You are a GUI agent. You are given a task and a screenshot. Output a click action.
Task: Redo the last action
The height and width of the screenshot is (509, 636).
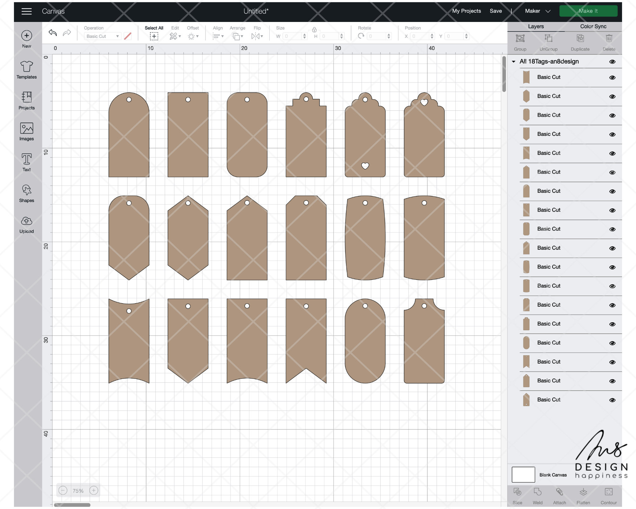click(67, 32)
